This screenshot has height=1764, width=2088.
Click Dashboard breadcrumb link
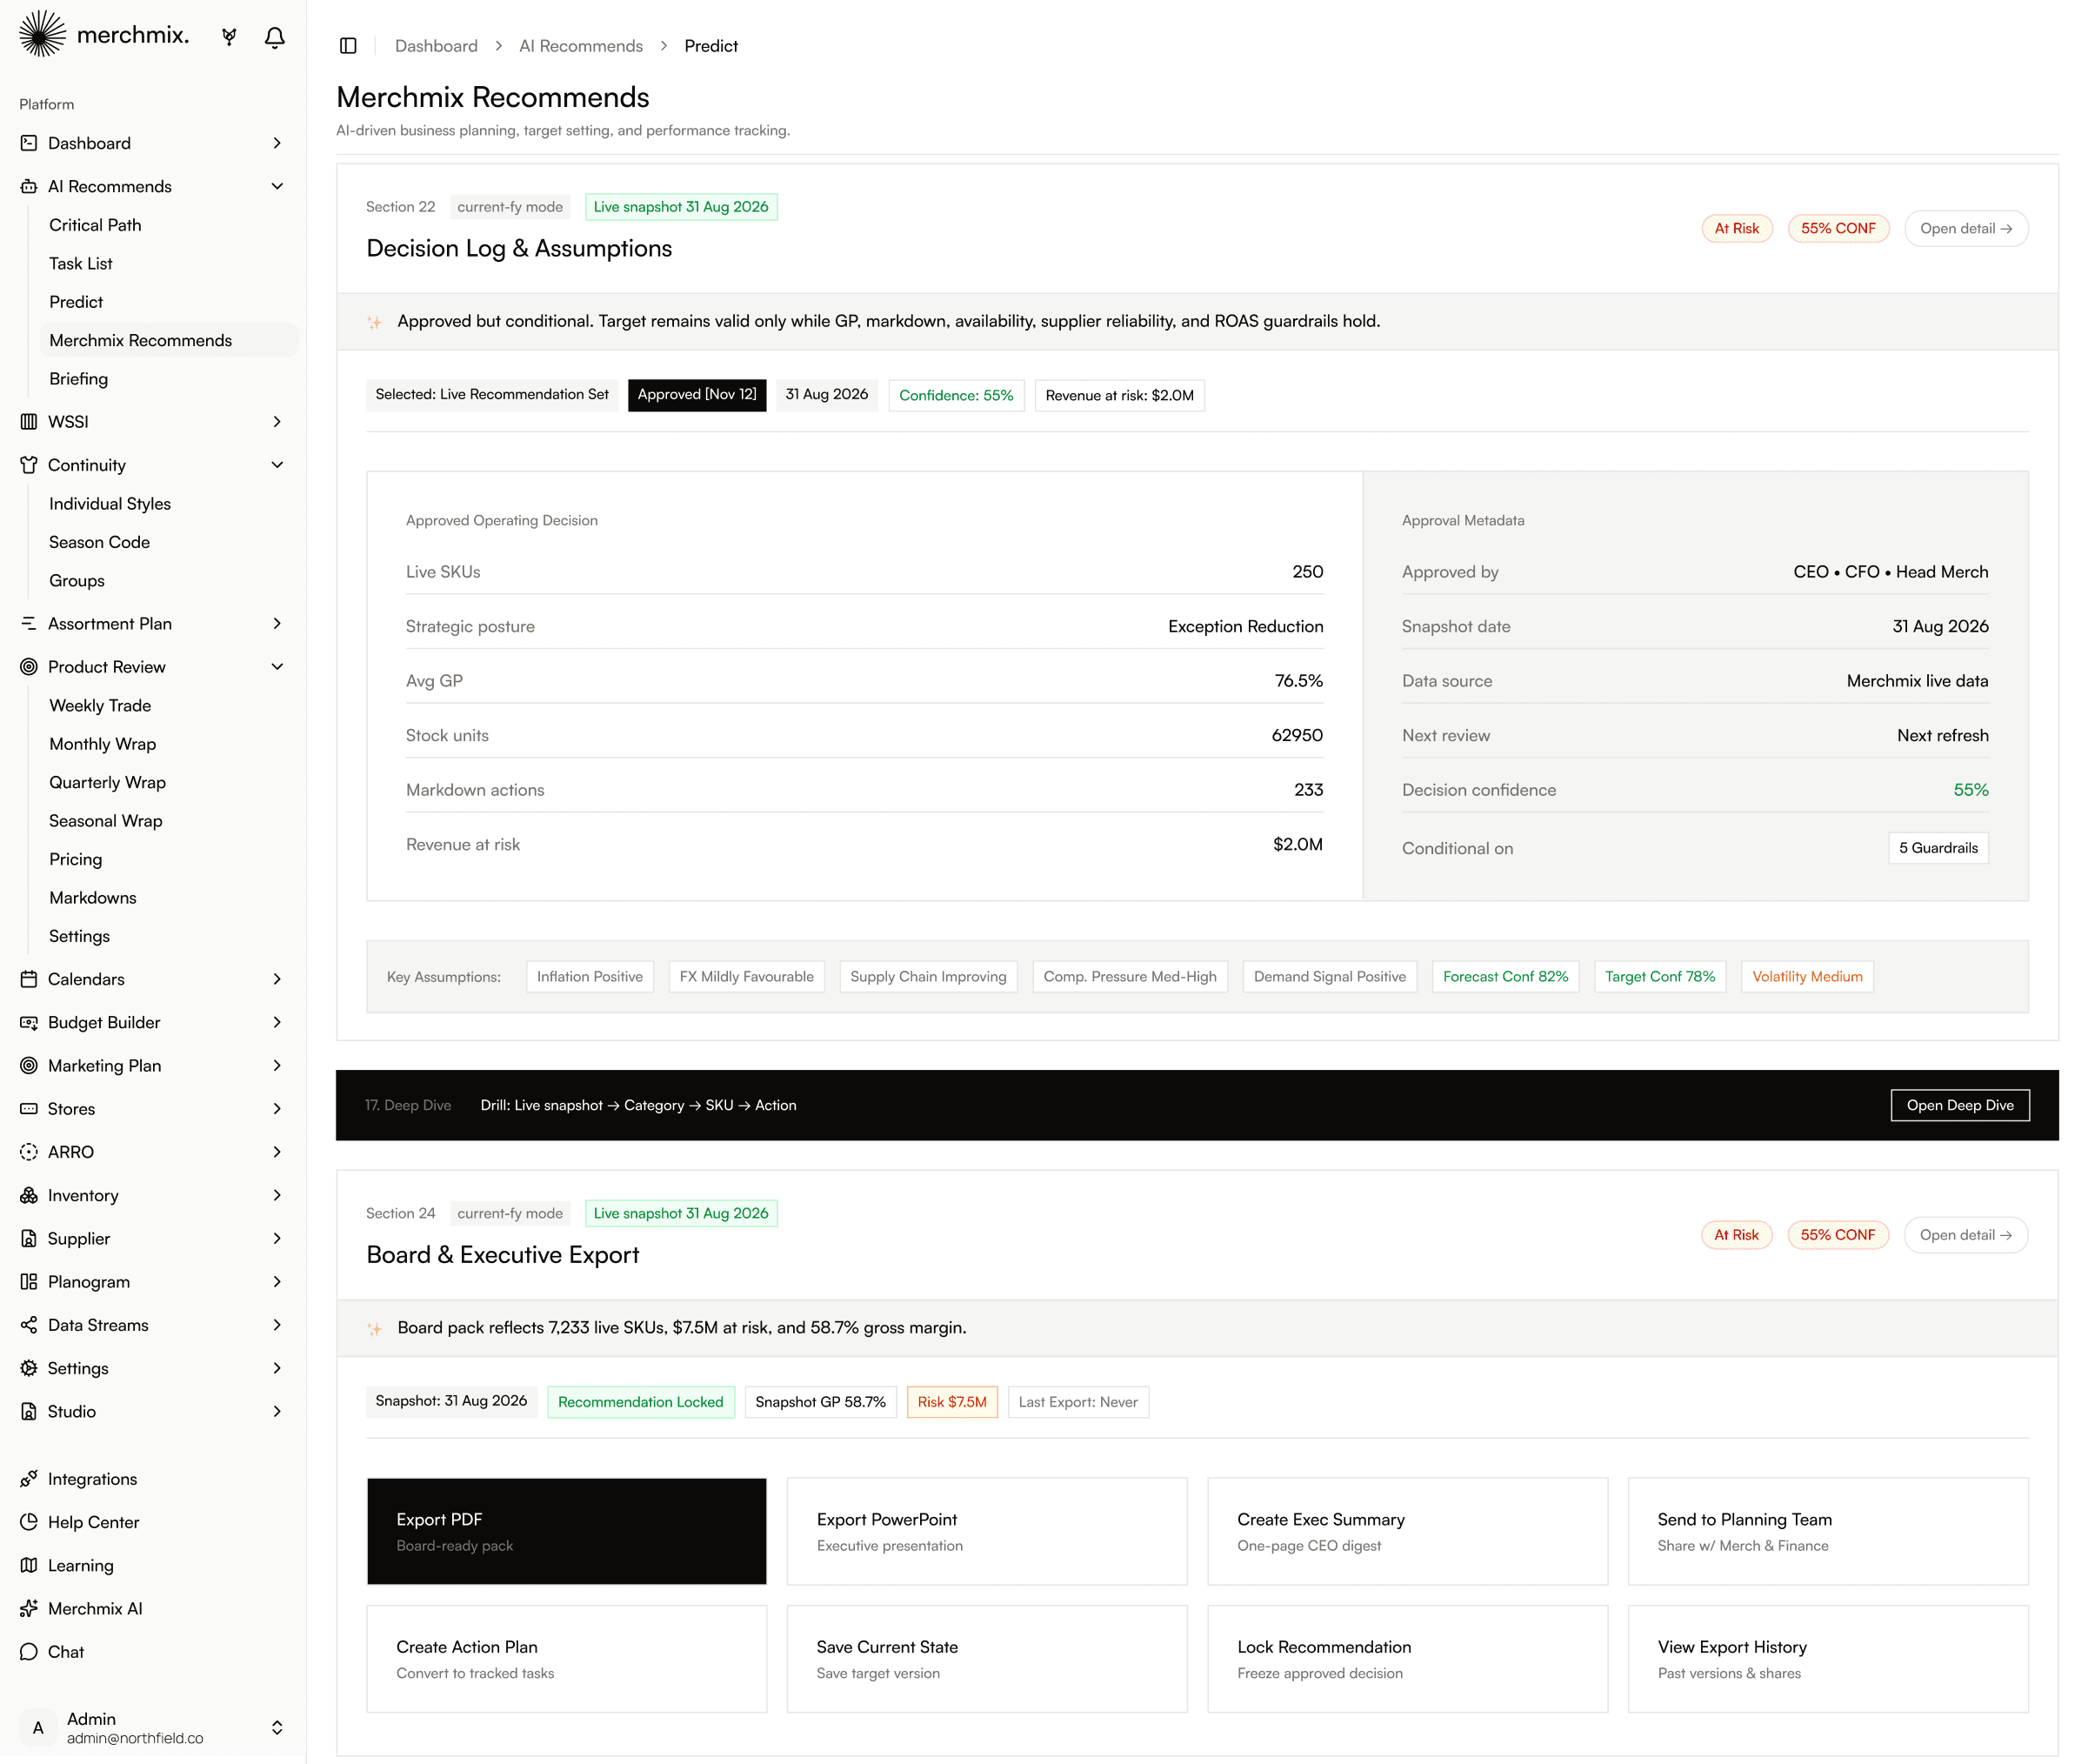(x=436, y=46)
